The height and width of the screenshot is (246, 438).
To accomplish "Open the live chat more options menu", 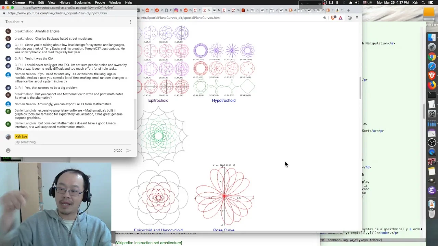I will click(x=130, y=22).
